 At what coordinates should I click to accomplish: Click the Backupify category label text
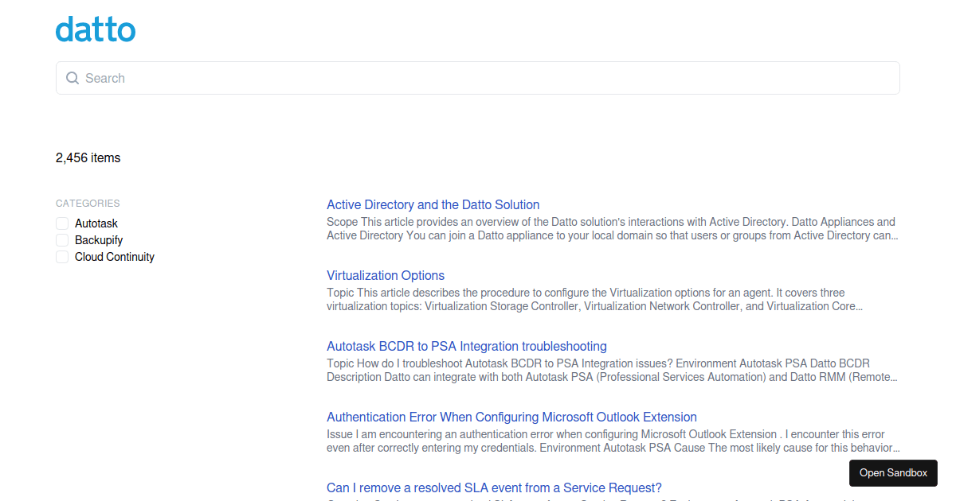(x=99, y=240)
